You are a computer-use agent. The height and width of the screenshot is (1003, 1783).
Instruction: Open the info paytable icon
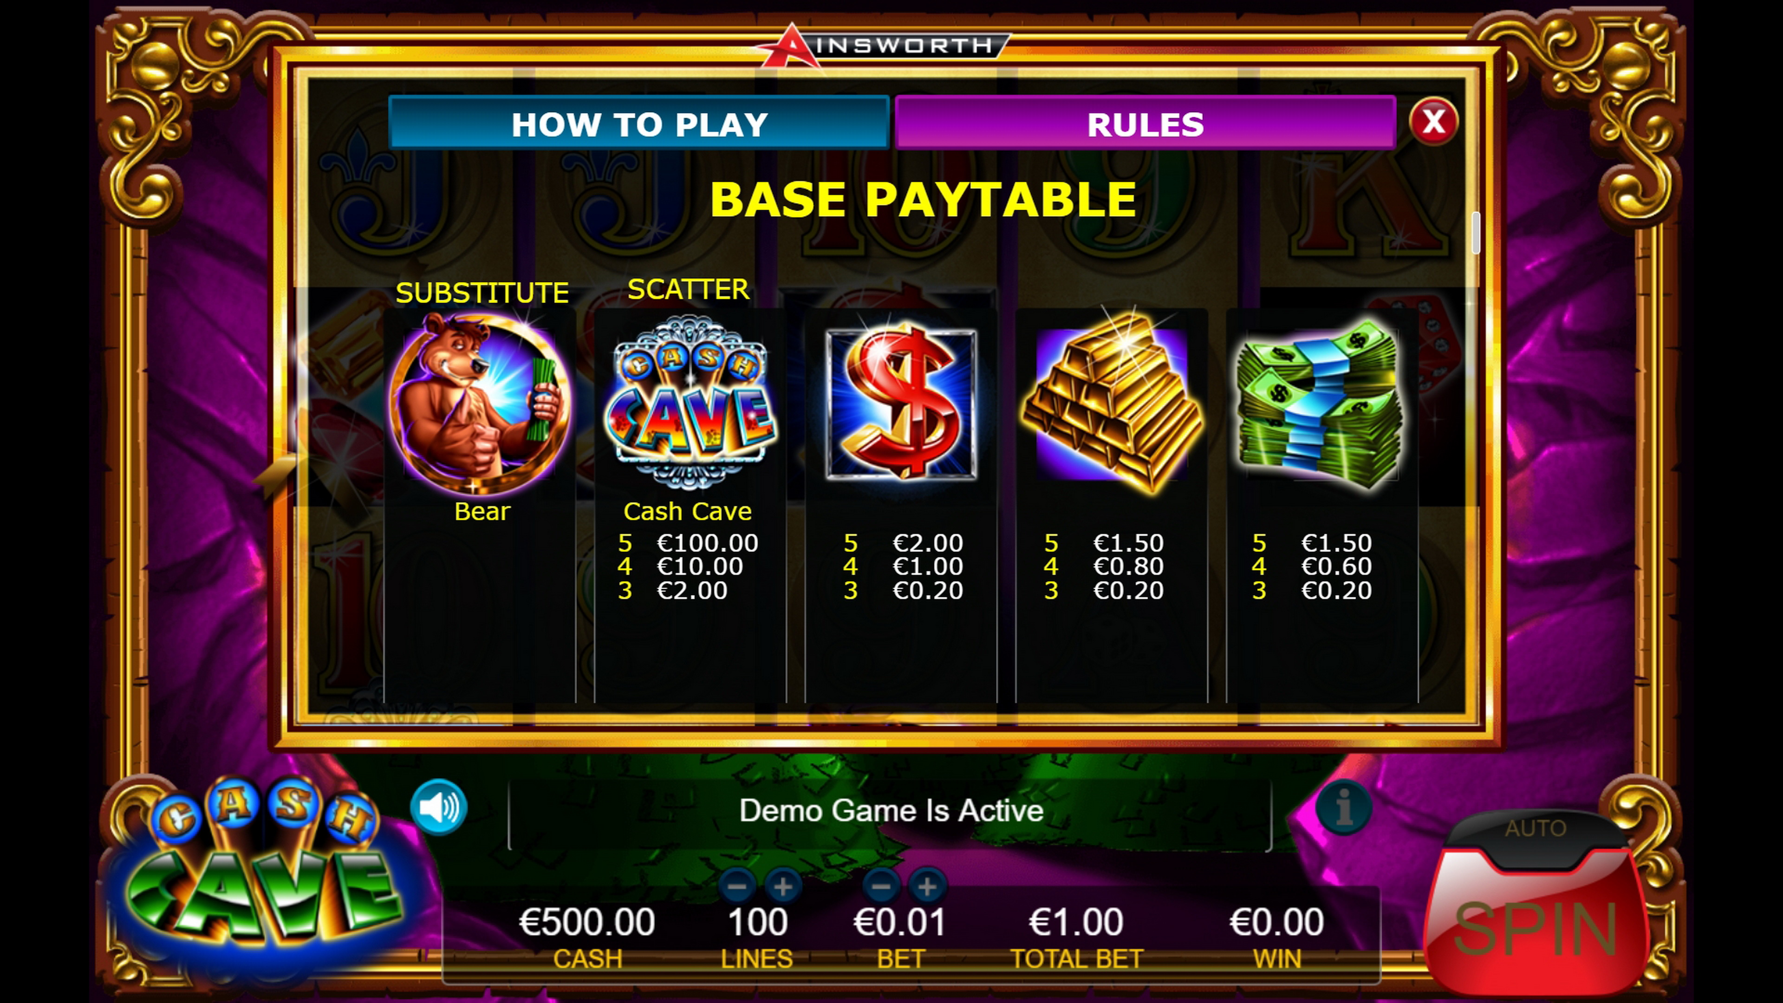click(x=1343, y=807)
